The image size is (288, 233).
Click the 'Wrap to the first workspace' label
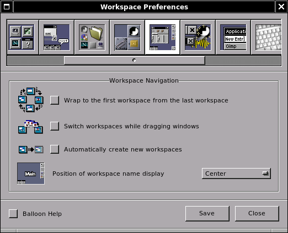pyautogui.click(x=146, y=100)
